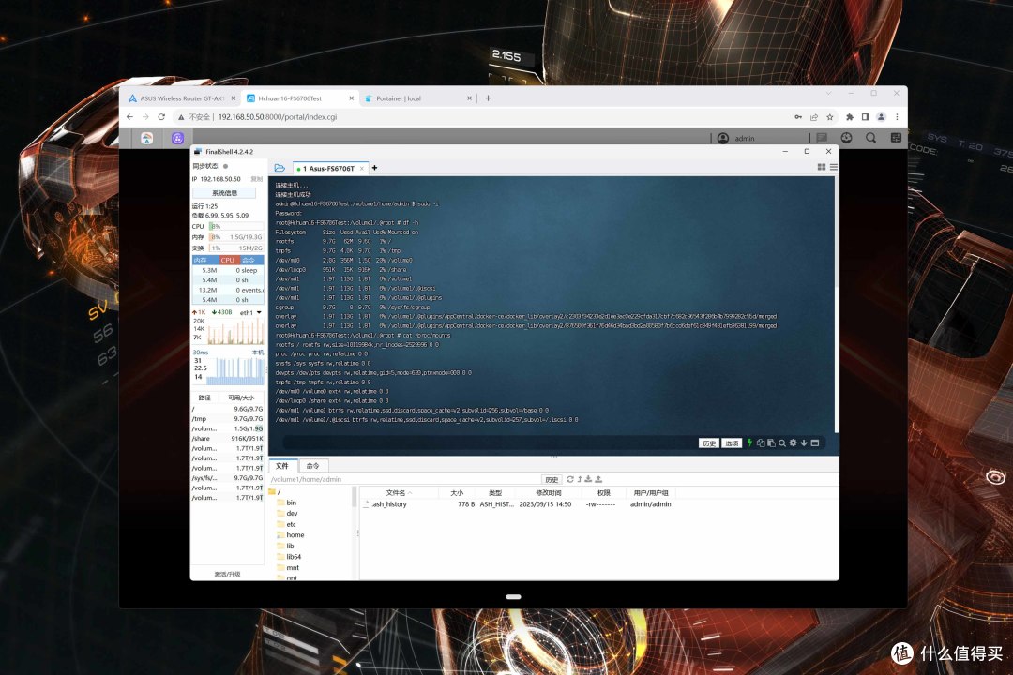
Task: Open a new Chrome tab
Action: (489, 98)
